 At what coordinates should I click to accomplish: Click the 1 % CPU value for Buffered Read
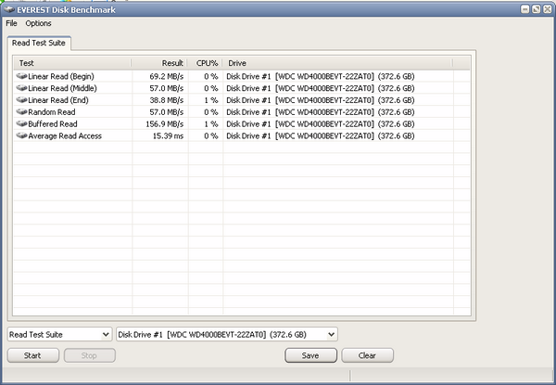pyautogui.click(x=211, y=123)
